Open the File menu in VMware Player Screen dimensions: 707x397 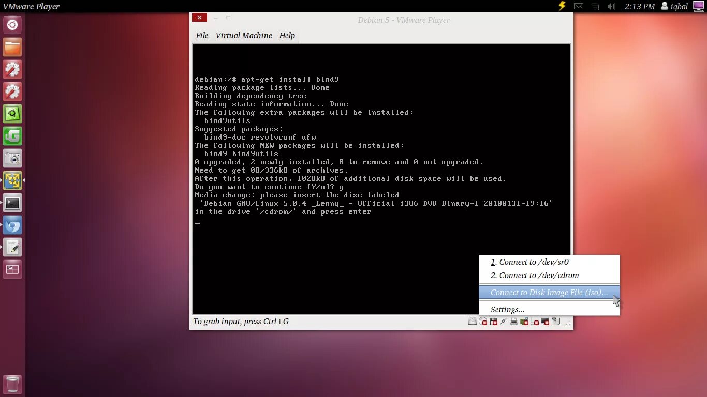pos(202,36)
